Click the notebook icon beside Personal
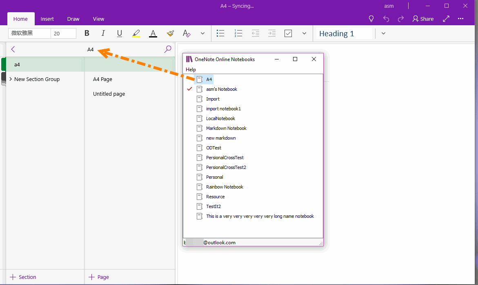Screen dimensions: 478x285 [200, 177]
